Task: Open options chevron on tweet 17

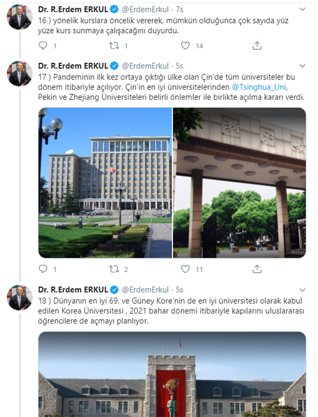Action: (x=302, y=66)
